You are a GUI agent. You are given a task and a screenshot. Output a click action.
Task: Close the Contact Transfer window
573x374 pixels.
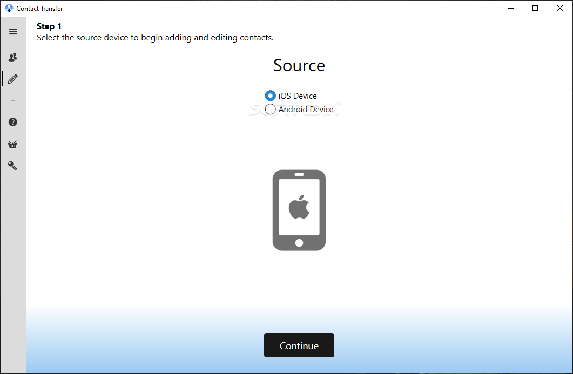[x=560, y=9]
